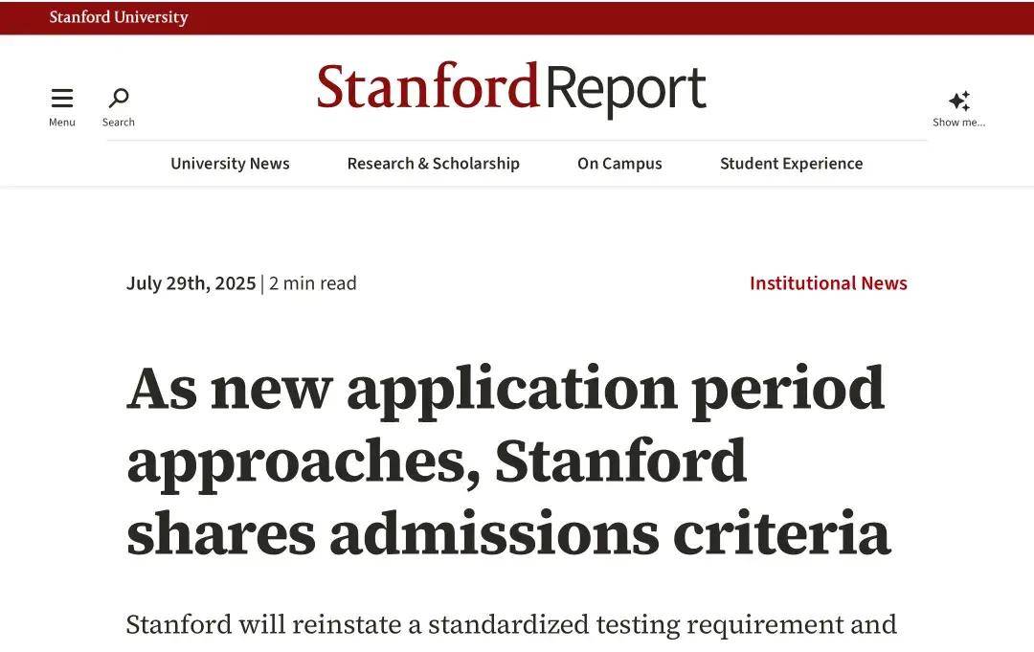Click the Stanford Report logo
Image resolution: width=1034 pixels, height=652 pixels.
(511, 89)
